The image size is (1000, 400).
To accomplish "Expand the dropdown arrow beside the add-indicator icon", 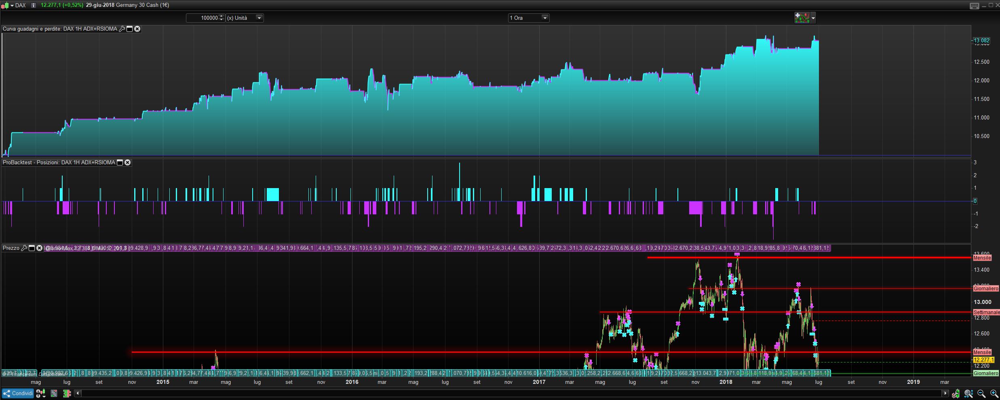I will [x=813, y=18].
